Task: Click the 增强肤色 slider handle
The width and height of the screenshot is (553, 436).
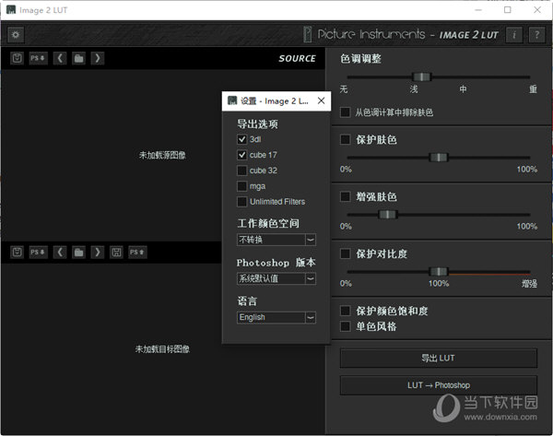Action: click(388, 214)
